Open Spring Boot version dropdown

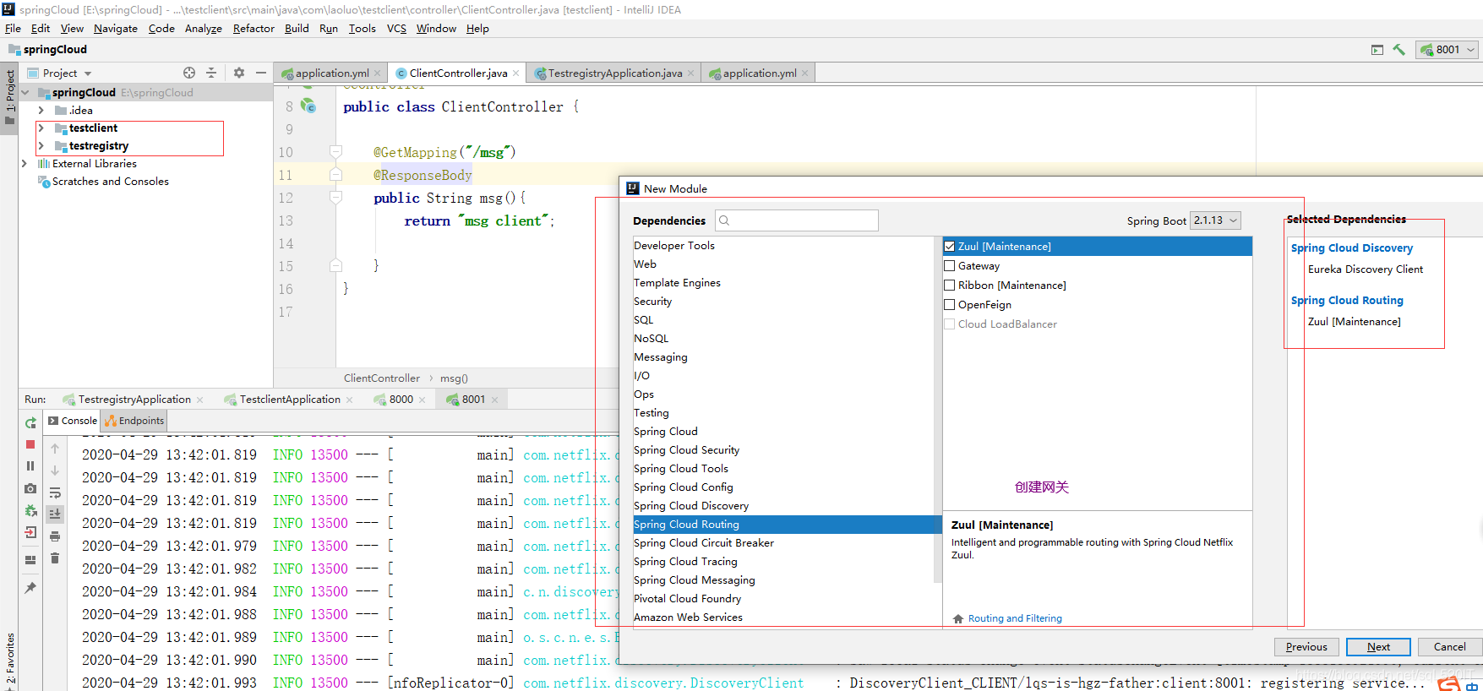tap(1215, 220)
